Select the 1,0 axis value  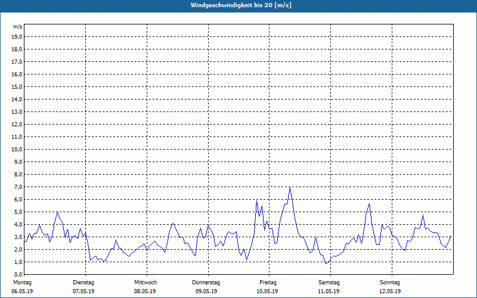pos(18,262)
